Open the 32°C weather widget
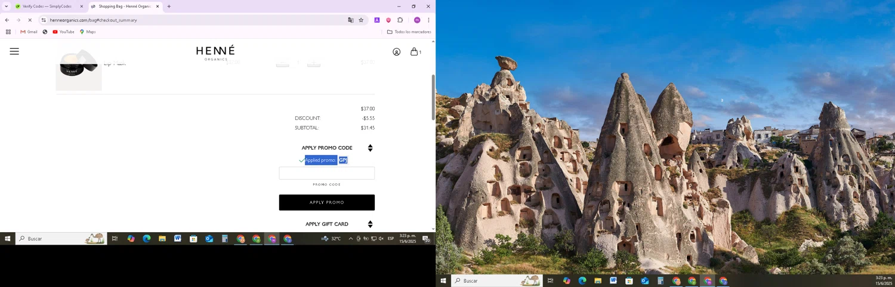 coord(331,239)
